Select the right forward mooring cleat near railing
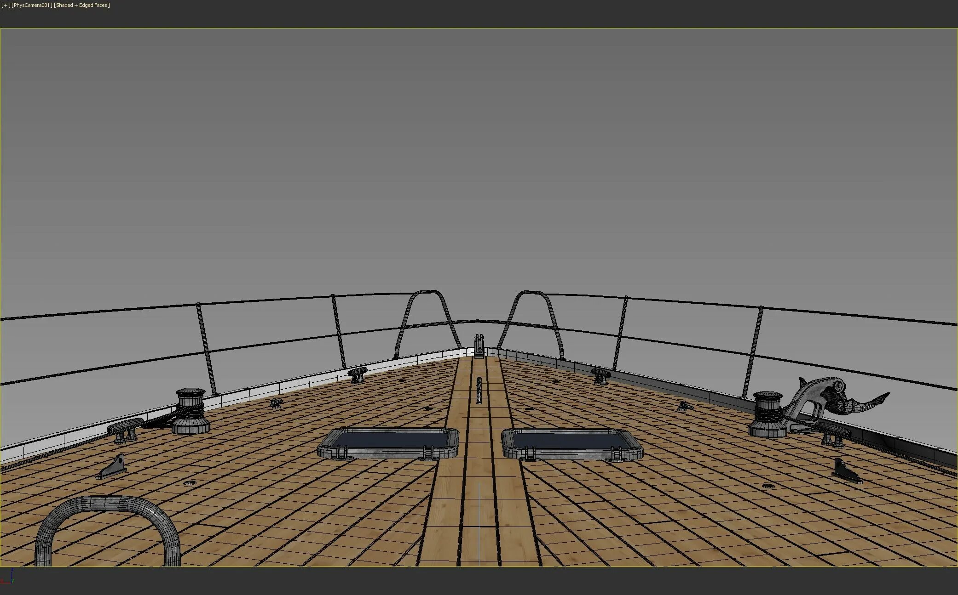This screenshot has height=595, width=958. (600, 375)
